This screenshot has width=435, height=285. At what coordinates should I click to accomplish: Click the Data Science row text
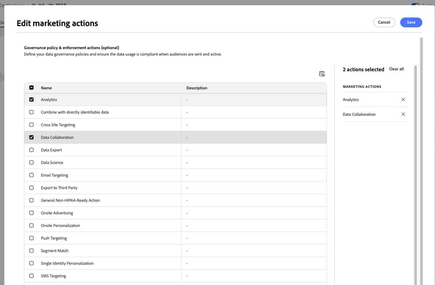pos(52,163)
